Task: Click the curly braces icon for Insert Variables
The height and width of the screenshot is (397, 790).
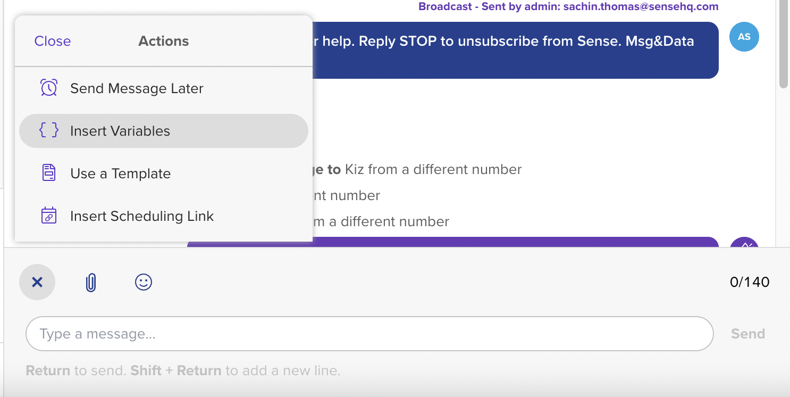Action: click(x=49, y=130)
